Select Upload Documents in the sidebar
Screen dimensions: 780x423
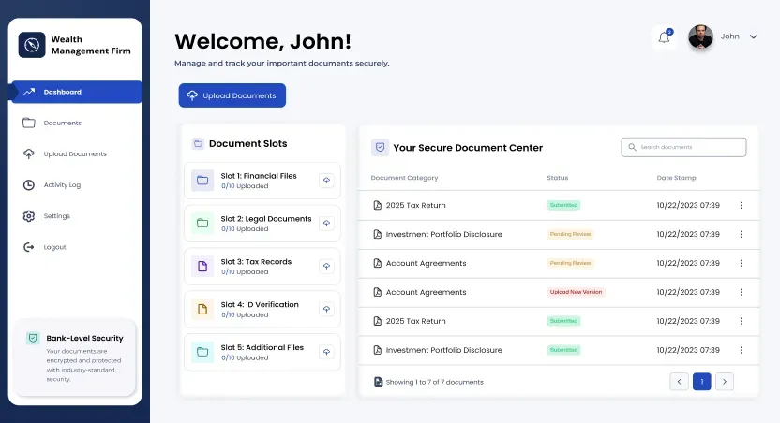tap(65, 153)
